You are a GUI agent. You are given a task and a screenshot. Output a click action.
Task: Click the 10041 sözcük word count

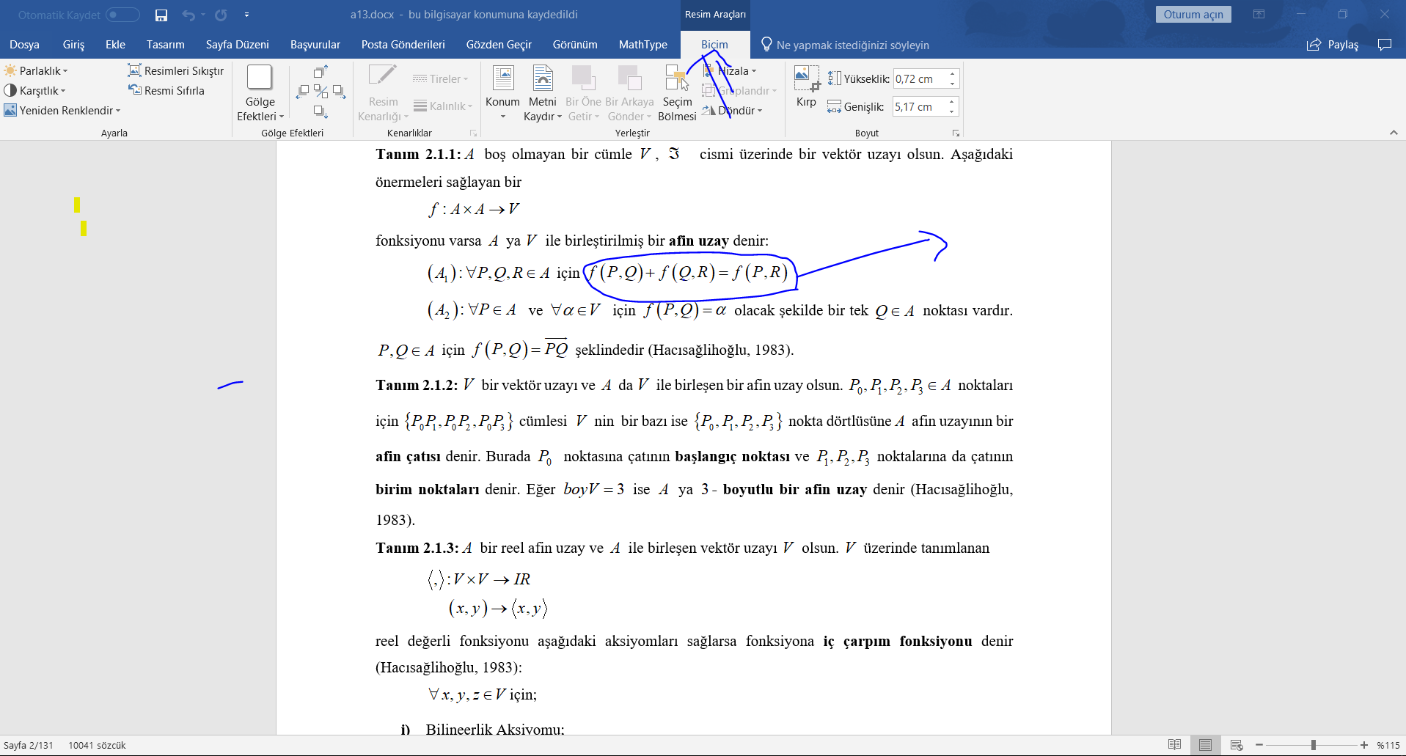tap(97, 745)
